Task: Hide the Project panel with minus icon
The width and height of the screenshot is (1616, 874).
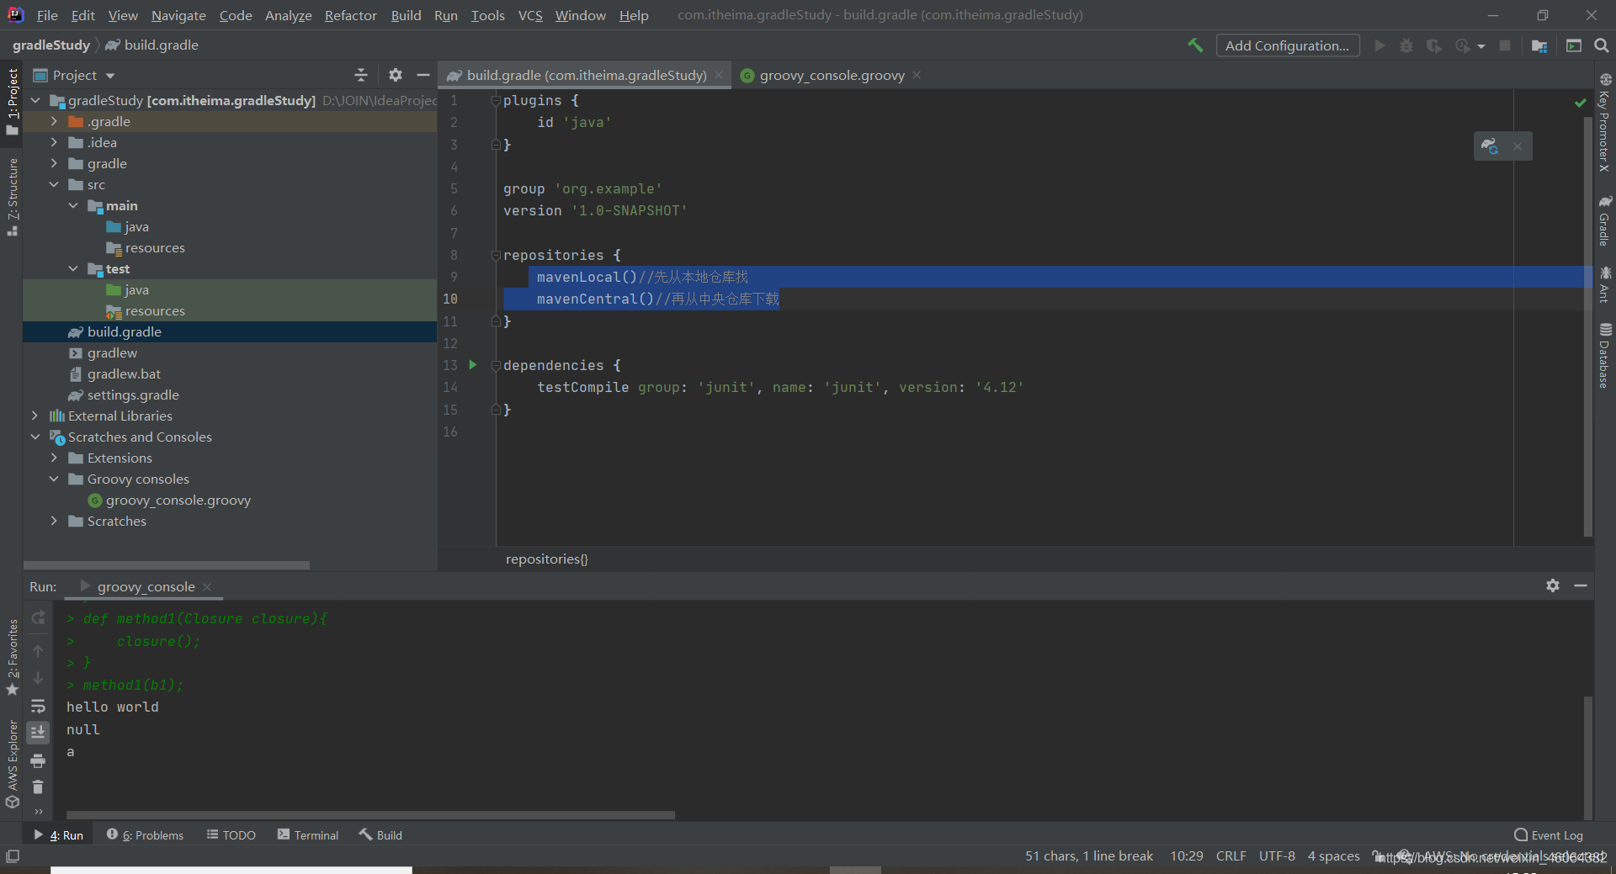Action: pyautogui.click(x=423, y=75)
